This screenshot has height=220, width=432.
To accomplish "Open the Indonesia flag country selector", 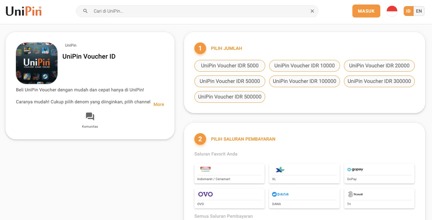I will [392, 11].
